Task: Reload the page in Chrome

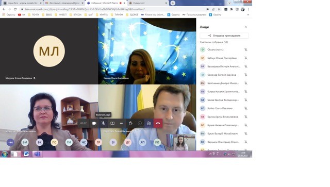Action: (15, 9)
